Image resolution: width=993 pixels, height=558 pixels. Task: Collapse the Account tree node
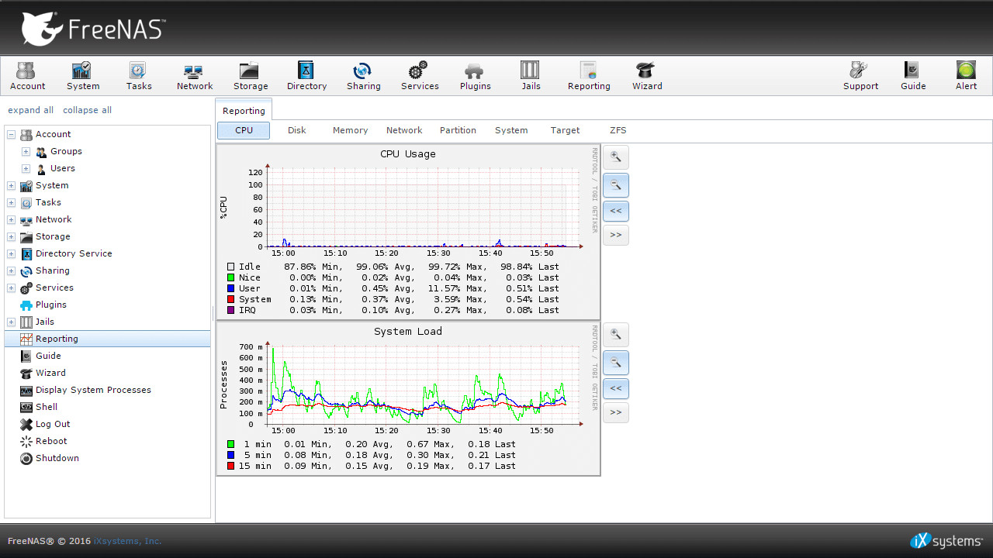pyautogui.click(x=12, y=134)
